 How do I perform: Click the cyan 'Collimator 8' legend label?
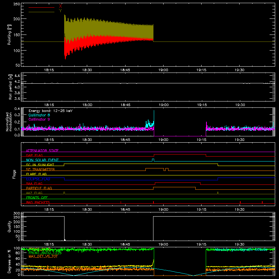click(x=39, y=115)
